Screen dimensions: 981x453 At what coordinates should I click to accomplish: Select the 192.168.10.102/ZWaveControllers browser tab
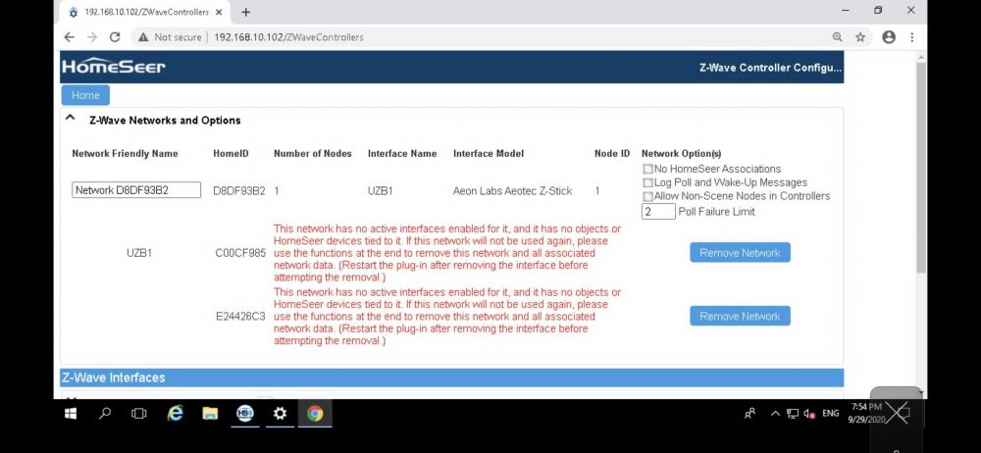145,12
